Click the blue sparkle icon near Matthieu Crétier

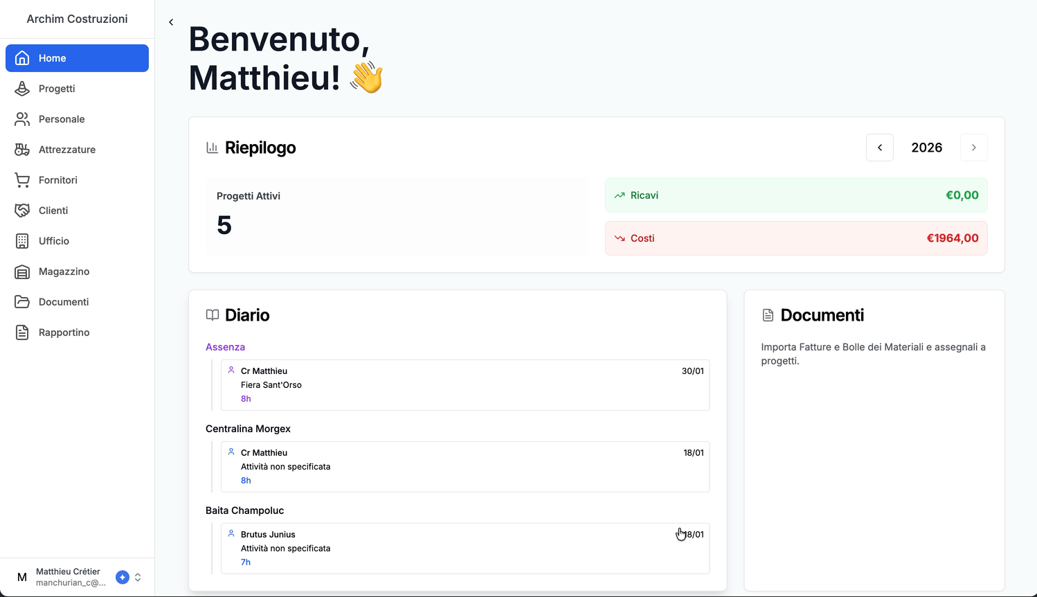(x=122, y=577)
